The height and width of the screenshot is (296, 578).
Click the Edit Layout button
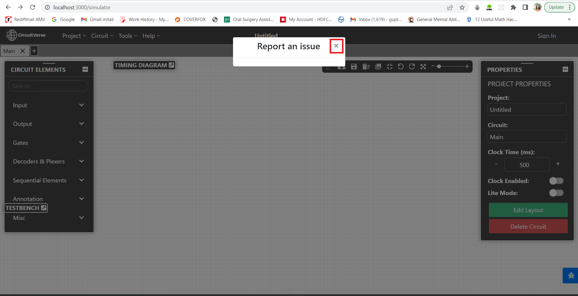(528, 210)
